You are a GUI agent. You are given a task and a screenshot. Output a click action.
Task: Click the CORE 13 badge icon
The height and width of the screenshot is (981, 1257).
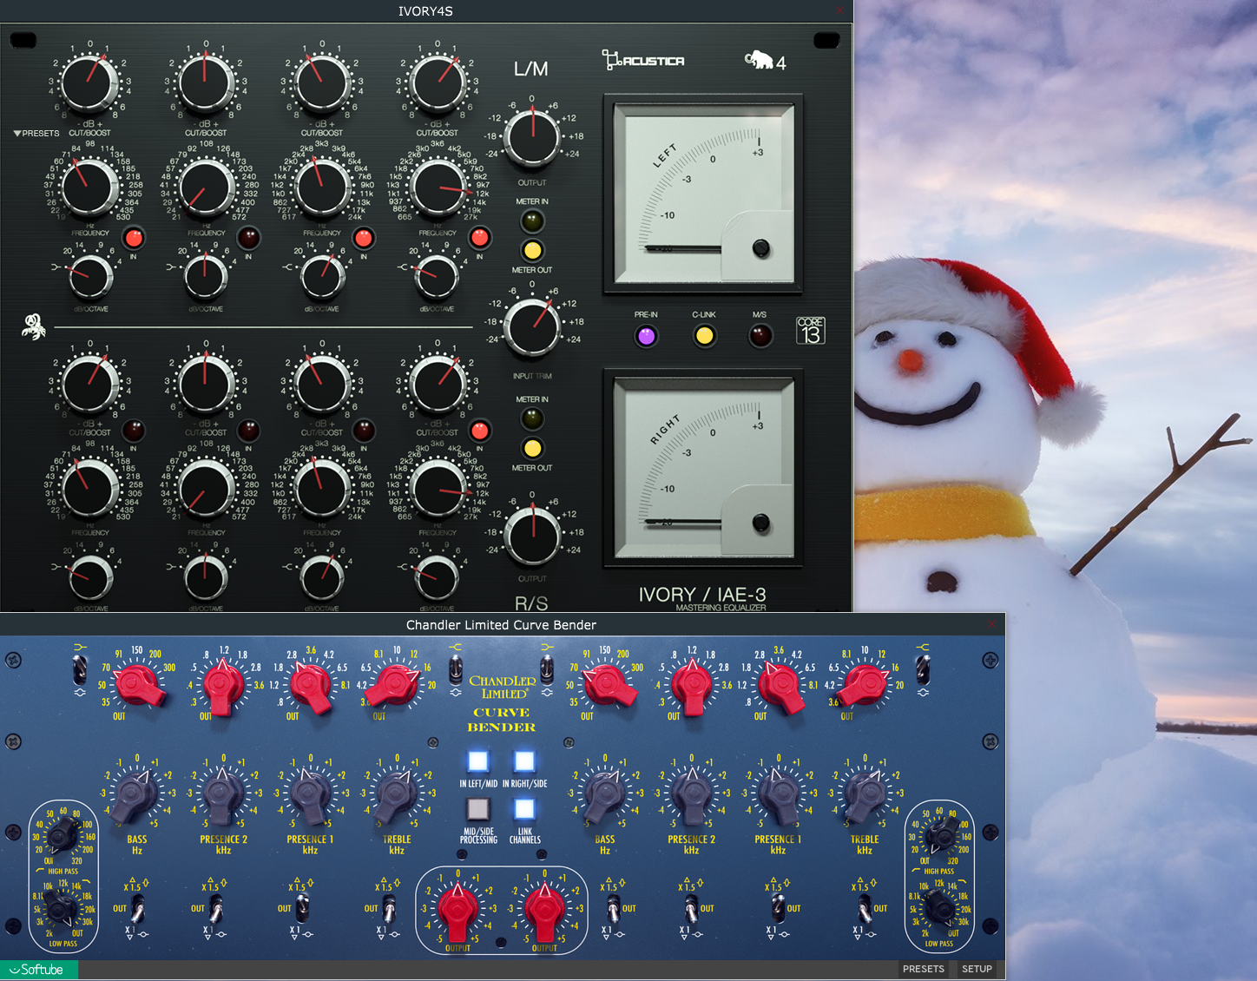810,331
